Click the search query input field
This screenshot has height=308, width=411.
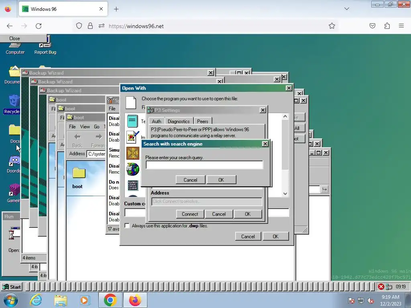tap(204, 165)
